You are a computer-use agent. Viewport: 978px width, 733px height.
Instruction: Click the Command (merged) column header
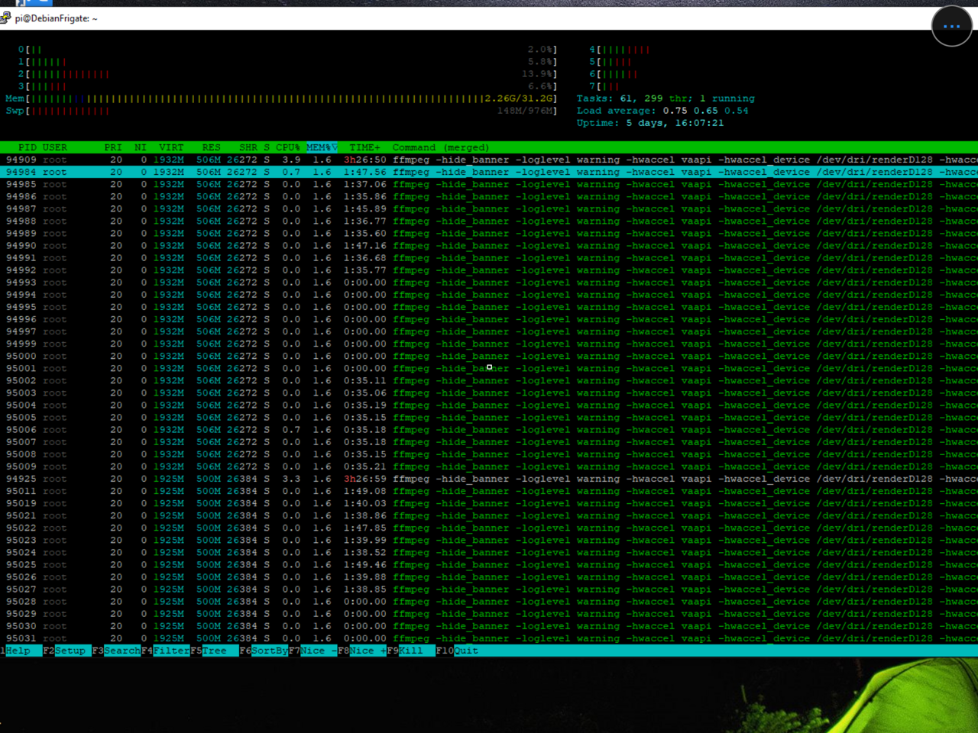coord(441,147)
